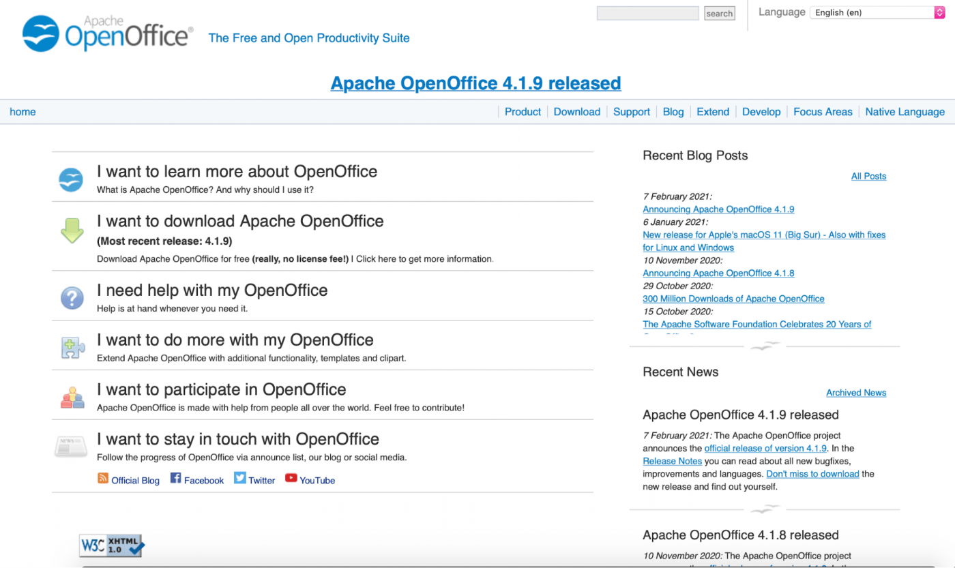Image resolution: width=955 pixels, height=568 pixels.
Task: Click the orange RSS feed icon
Action: pyautogui.click(x=103, y=478)
